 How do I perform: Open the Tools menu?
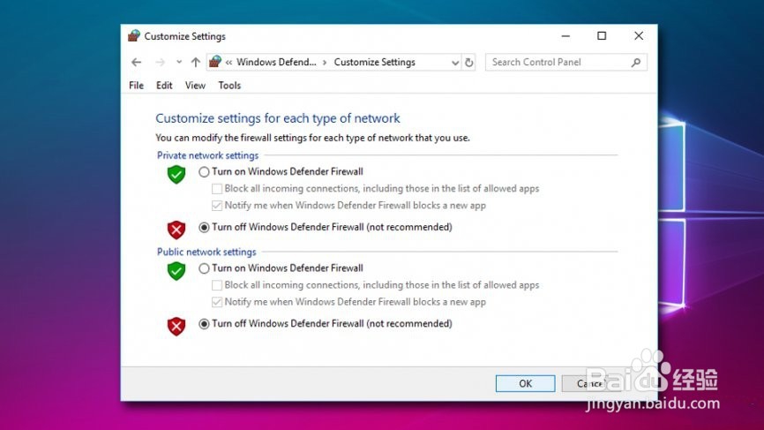point(229,86)
